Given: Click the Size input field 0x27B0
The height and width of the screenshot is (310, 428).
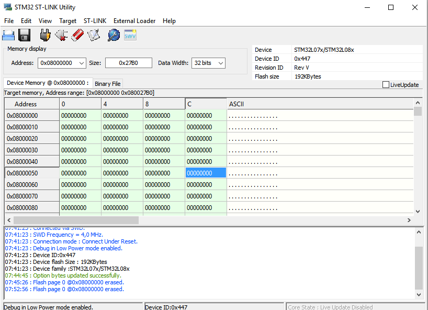Looking at the screenshot, I should click(x=129, y=63).
